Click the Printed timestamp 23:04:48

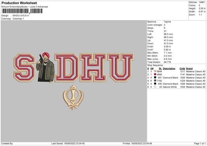tap(147, 143)
